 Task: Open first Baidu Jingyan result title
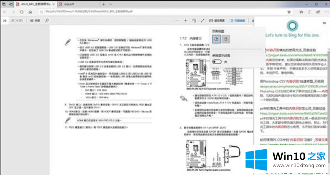[x=291, y=50]
